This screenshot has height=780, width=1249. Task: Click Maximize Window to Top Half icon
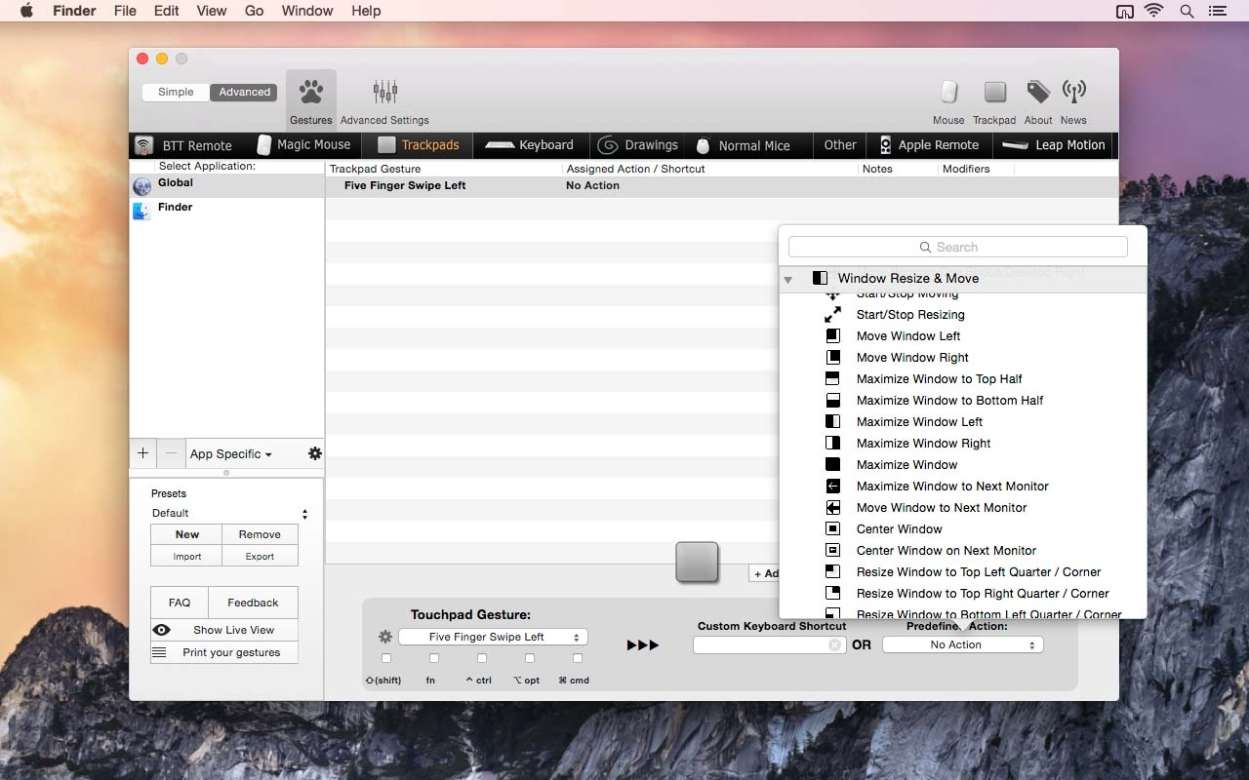click(x=833, y=379)
